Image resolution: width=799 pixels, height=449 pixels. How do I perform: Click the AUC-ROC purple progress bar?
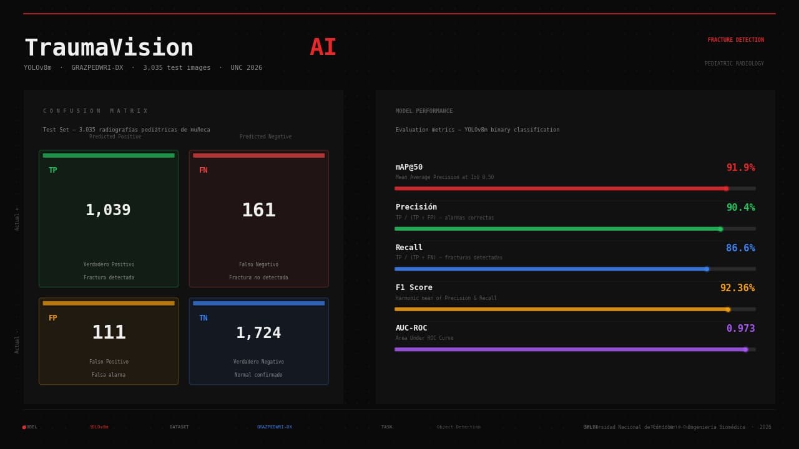[x=575, y=349]
